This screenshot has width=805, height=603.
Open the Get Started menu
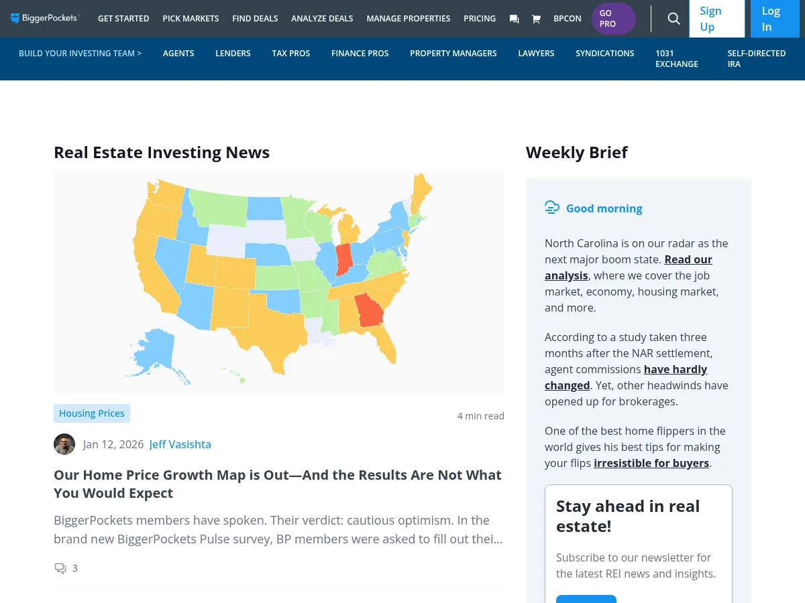pyautogui.click(x=123, y=18)
